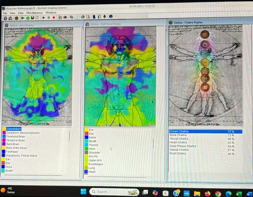Stop measurement with the gray stop button
The width and height of the screenshot is (253, 197).
tap(49, 17)
